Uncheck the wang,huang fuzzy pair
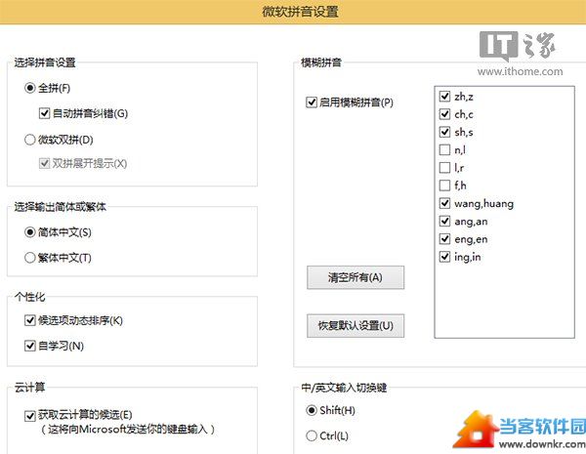 pos(444,203)
